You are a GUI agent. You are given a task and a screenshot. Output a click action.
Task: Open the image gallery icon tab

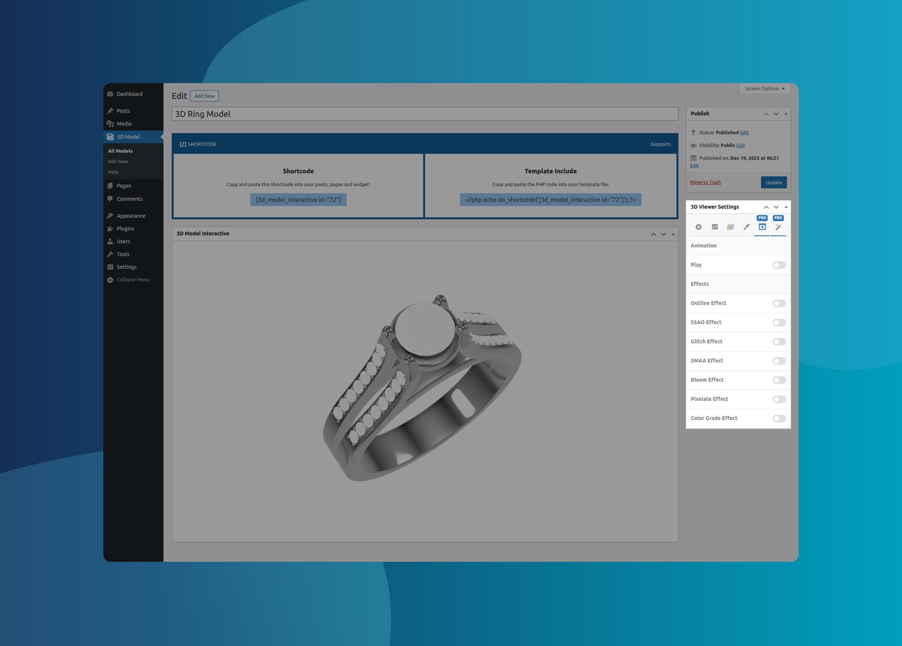pyautogui.click(x=730, y=227)
